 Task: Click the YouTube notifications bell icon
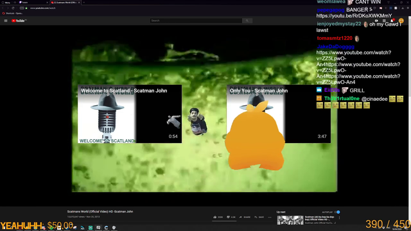point(392,21)
